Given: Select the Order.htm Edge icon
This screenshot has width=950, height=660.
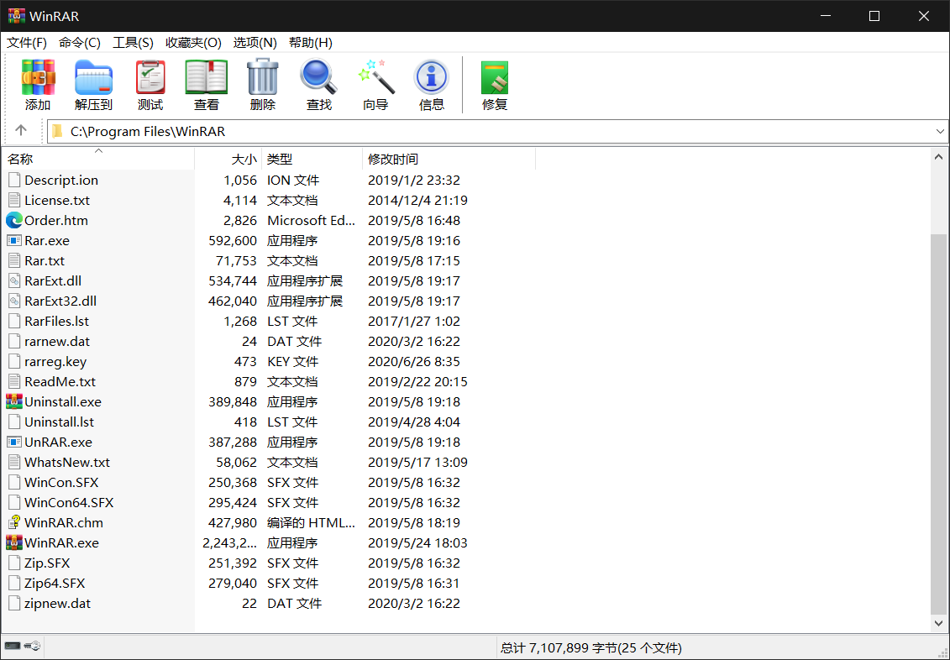Looking at the screenshot, I should 14,220.
